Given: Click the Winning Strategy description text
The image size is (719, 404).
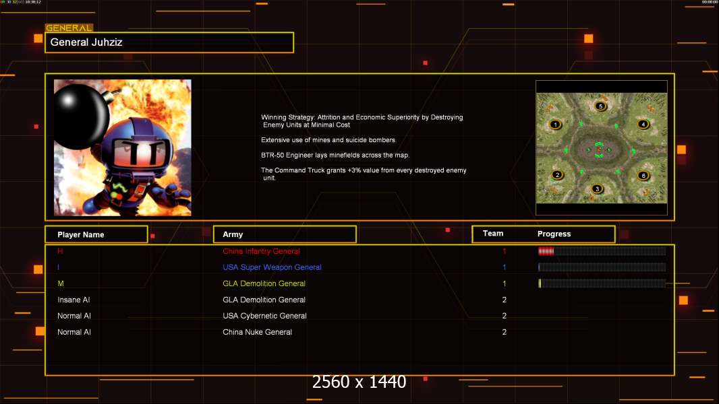Looking at the screenshot, I should 362,121.
